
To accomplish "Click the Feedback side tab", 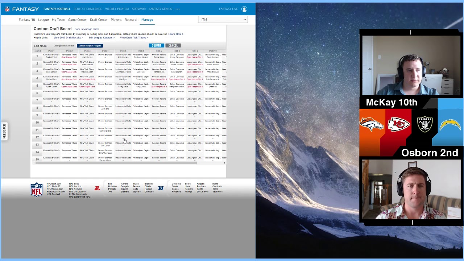I will (x=4, y=131).
